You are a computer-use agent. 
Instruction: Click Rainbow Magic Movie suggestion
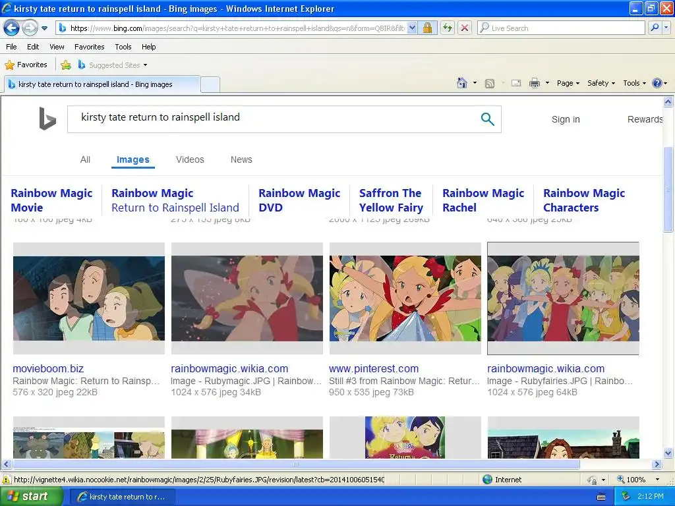[51, 200]
